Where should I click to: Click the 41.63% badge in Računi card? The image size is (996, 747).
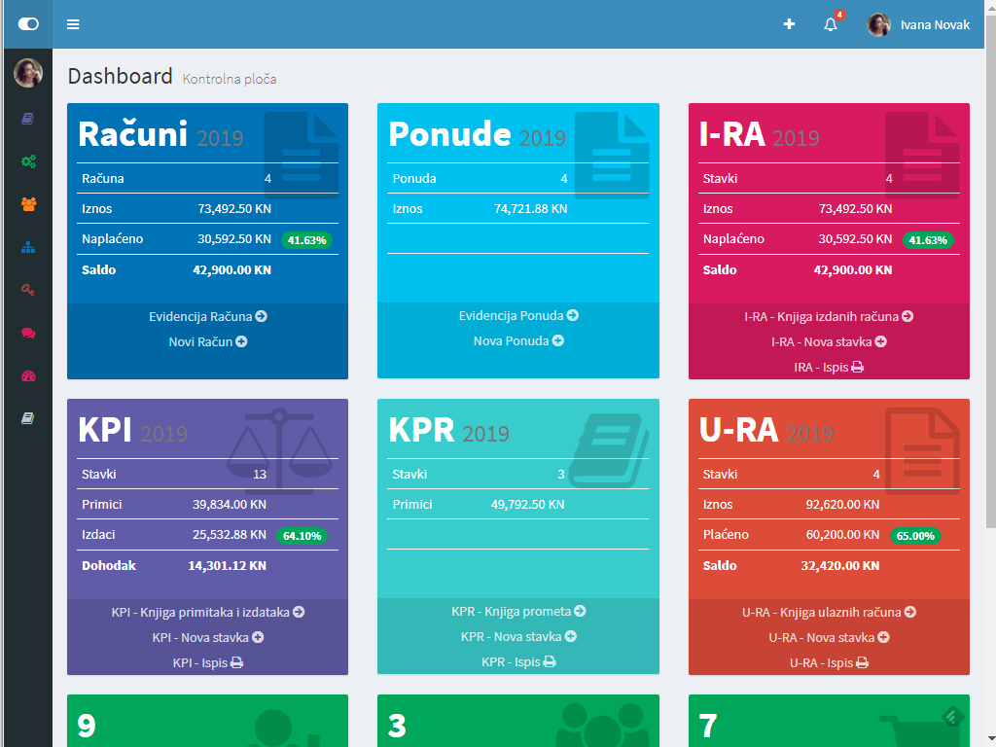point(306,239)
